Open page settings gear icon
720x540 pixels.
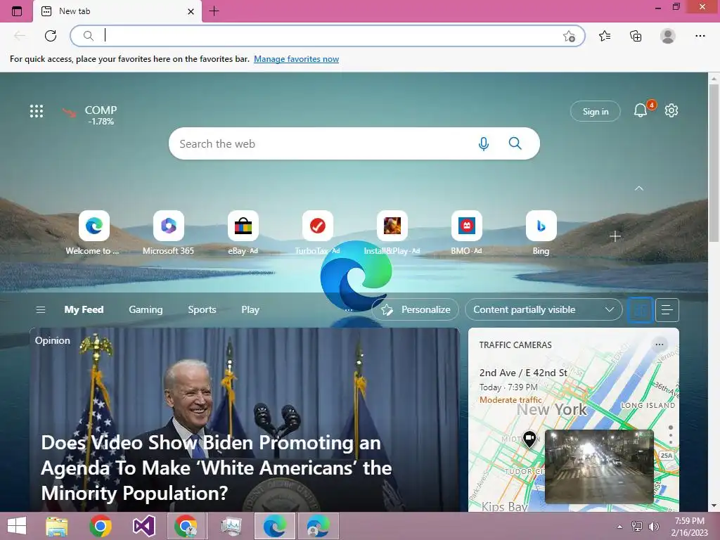click(671, 110)
